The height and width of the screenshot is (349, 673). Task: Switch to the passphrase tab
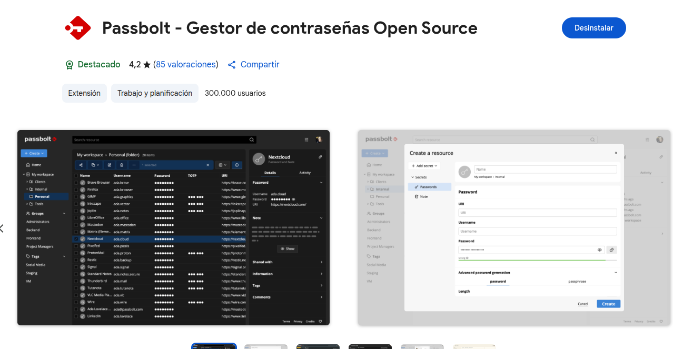577,282
